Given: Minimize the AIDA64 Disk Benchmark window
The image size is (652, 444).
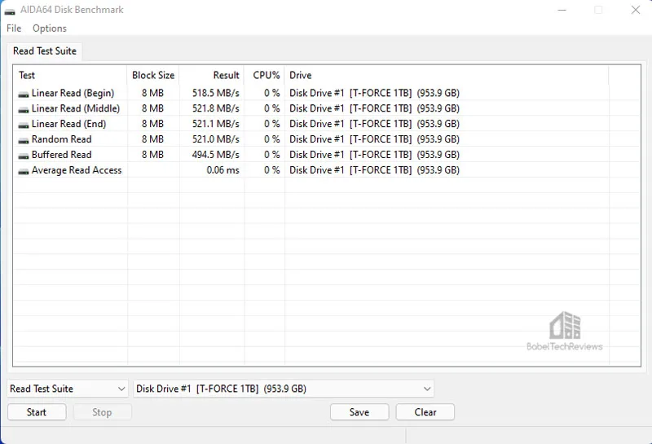Looking at the screenshot, I should [562, 10].
